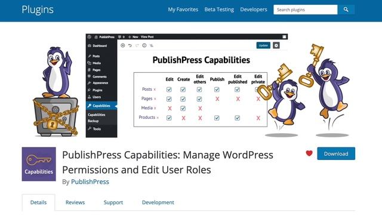382x215 pixels.
Task: Click the Products red X under Create
Action: 183,118
